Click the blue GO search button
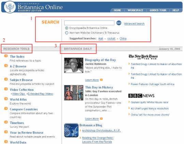Image resolution: width=184 pixels, height=144 pixels. pos(119,23)
